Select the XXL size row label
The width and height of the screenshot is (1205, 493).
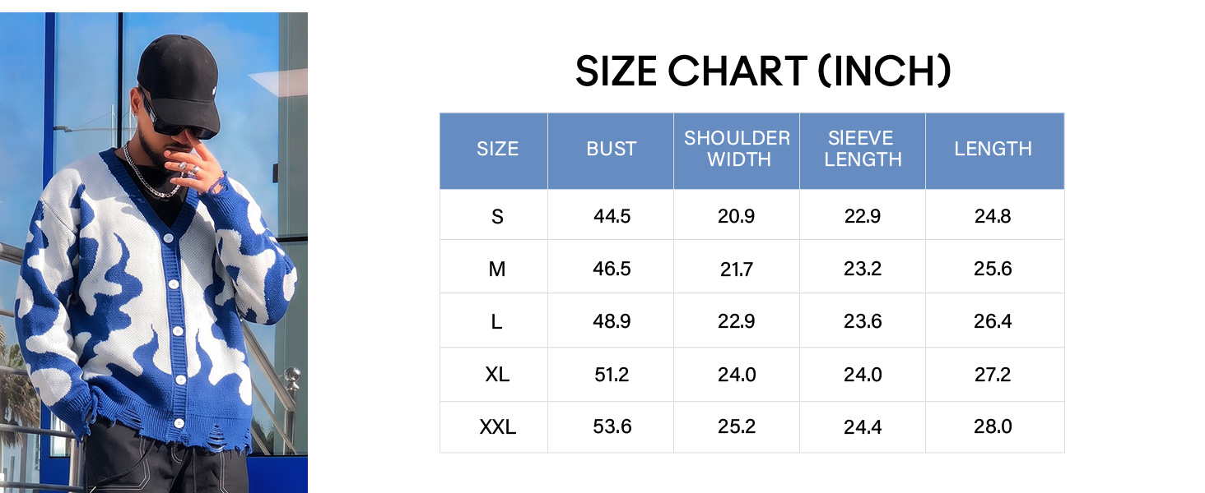497,427
